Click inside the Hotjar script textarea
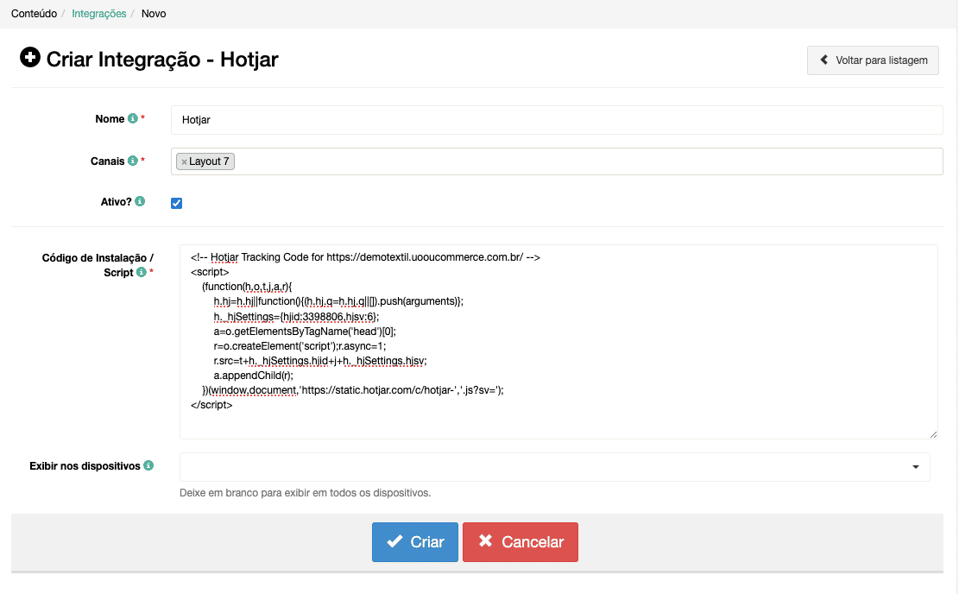 click(x=558, y=380)
